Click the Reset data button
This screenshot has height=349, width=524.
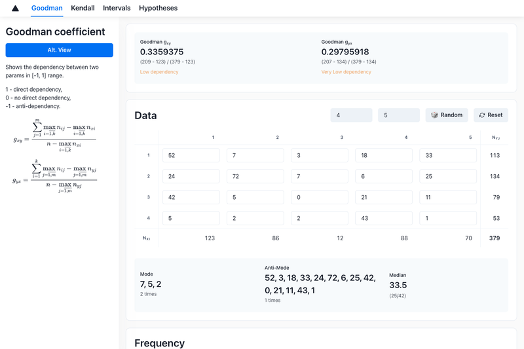click(x=491, y=115)
